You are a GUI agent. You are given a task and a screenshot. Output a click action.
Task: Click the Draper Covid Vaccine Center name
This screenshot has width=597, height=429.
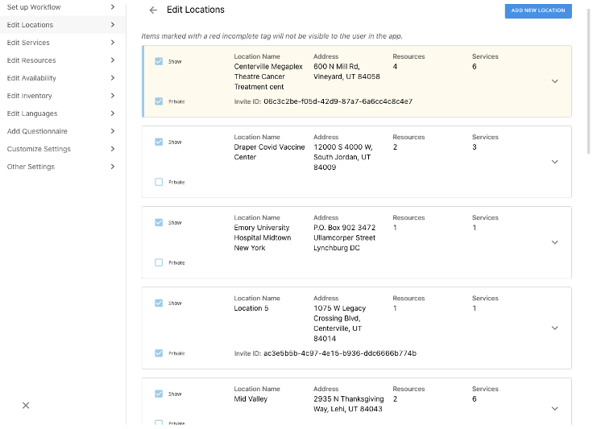tap(269, 152)
